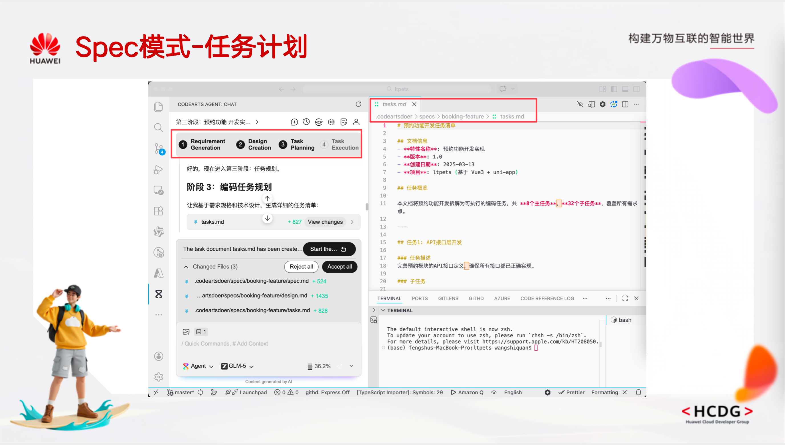Click the Accept all button

point(339,266)
